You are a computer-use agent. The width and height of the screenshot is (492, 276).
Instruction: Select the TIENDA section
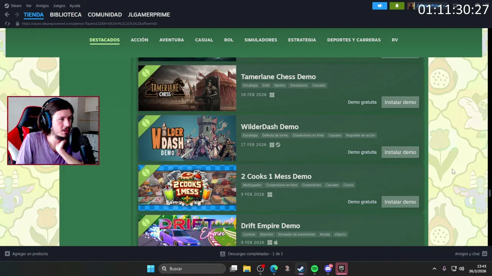pyautogui.click(x=33, y=15)
